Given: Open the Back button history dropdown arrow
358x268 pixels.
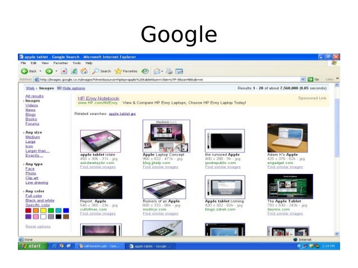Looking at the screenshot, I should [x=40, y=71].
